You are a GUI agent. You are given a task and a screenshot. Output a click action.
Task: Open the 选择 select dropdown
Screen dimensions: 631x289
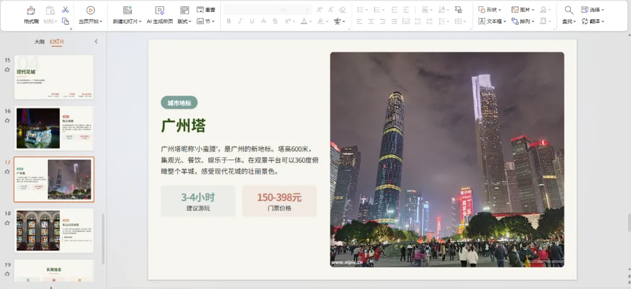click(x=593, y=10)
